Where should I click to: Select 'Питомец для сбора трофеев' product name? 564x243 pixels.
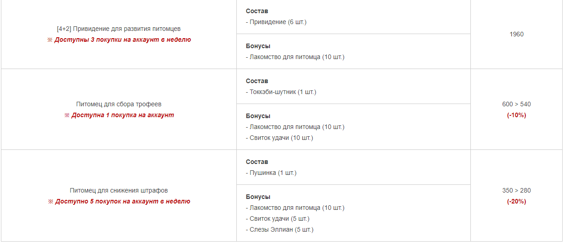click(x=119, y=104)
